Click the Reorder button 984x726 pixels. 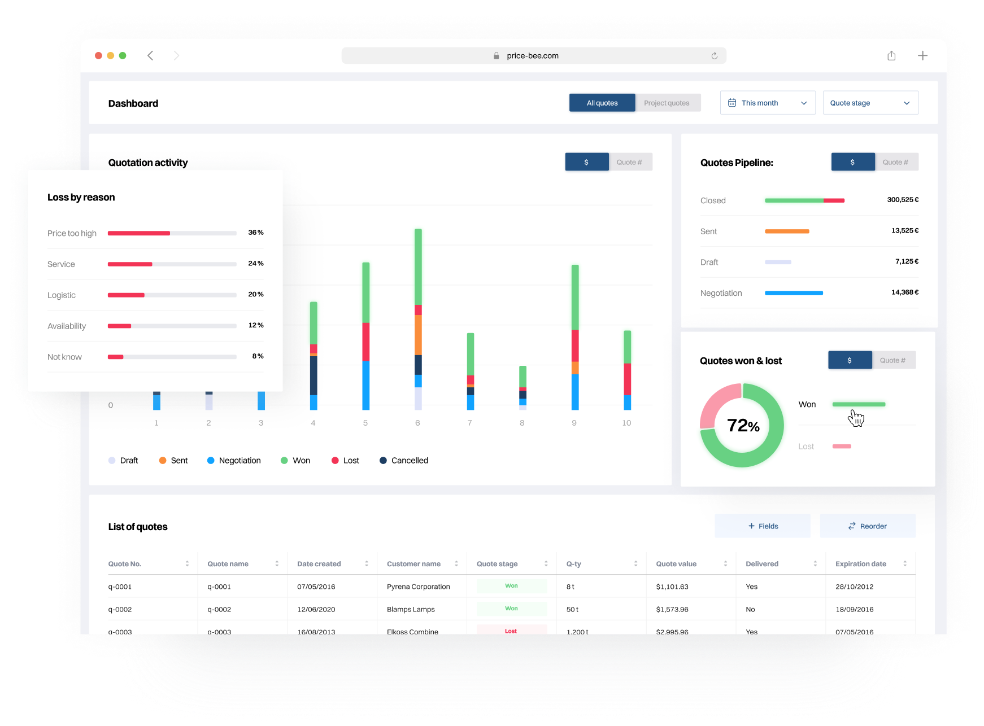click(x=868, y=526)
